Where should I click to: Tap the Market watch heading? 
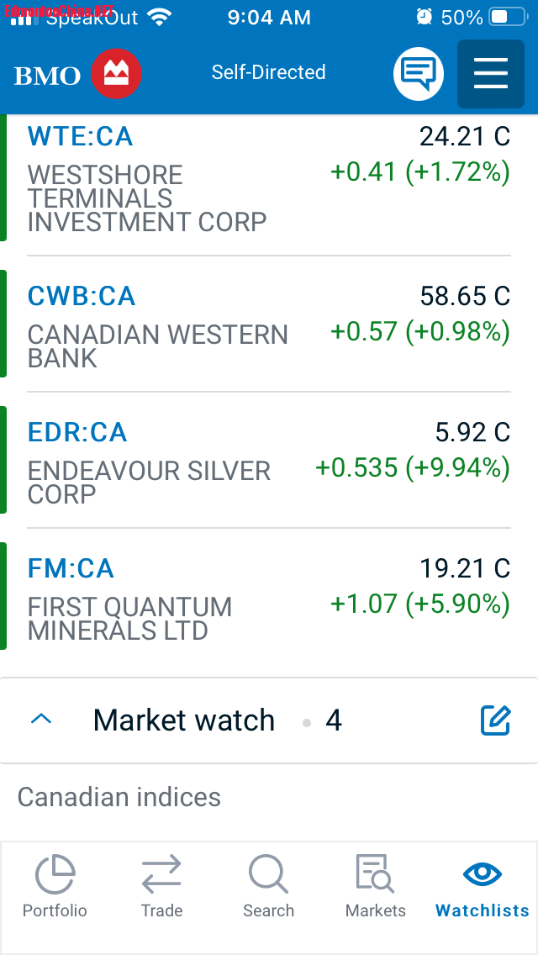(x=184, y=720)
